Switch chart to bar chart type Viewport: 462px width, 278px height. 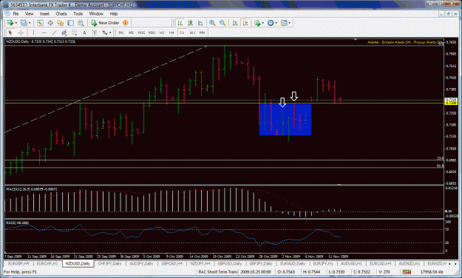click(x=180, y=23)
